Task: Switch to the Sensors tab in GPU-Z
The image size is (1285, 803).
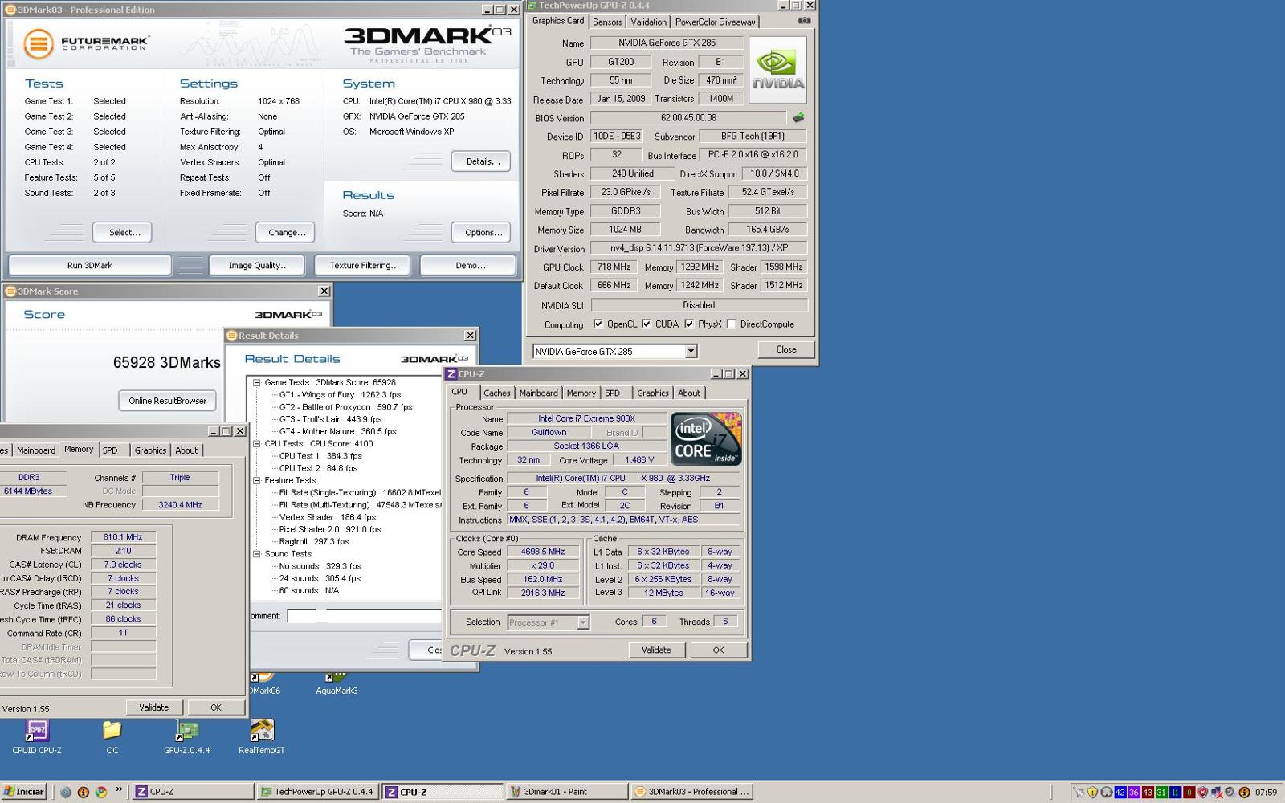Action: 607,22
